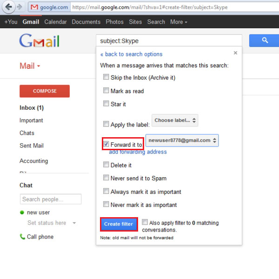Click the browser URL address field

pyautogui.click(x=174, y=7)
